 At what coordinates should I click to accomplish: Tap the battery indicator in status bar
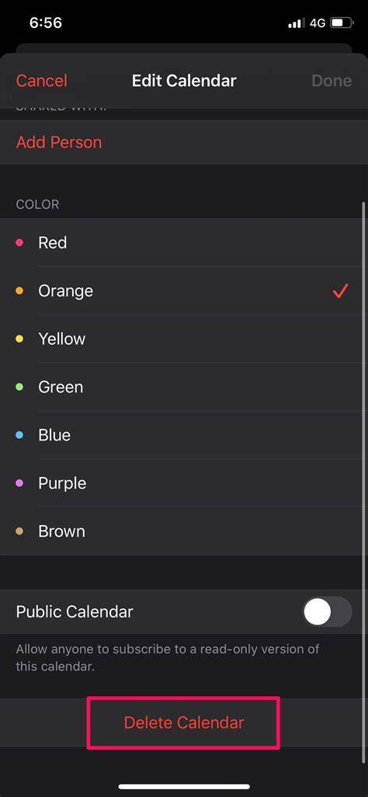click(341, 23)
